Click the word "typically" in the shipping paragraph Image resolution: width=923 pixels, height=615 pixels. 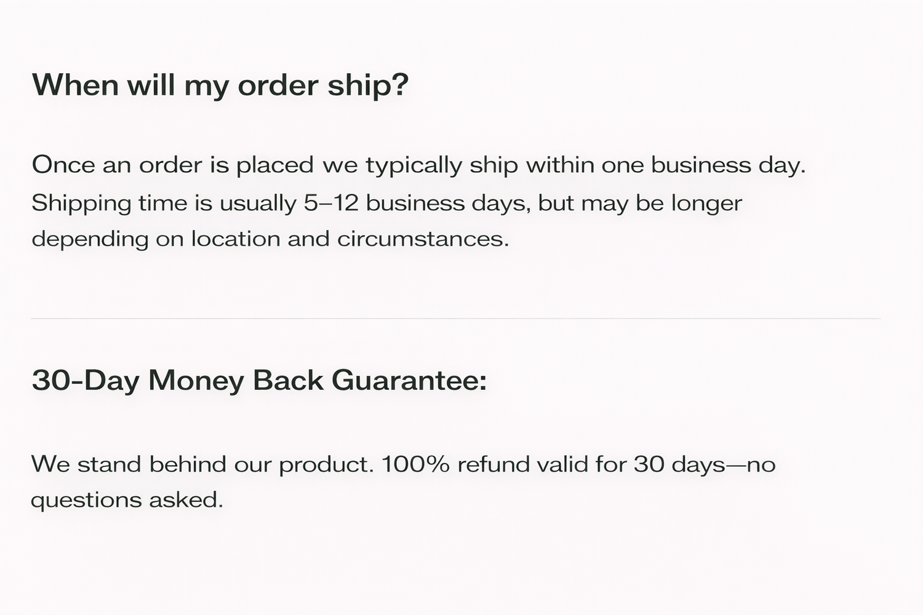pos(414,165)
